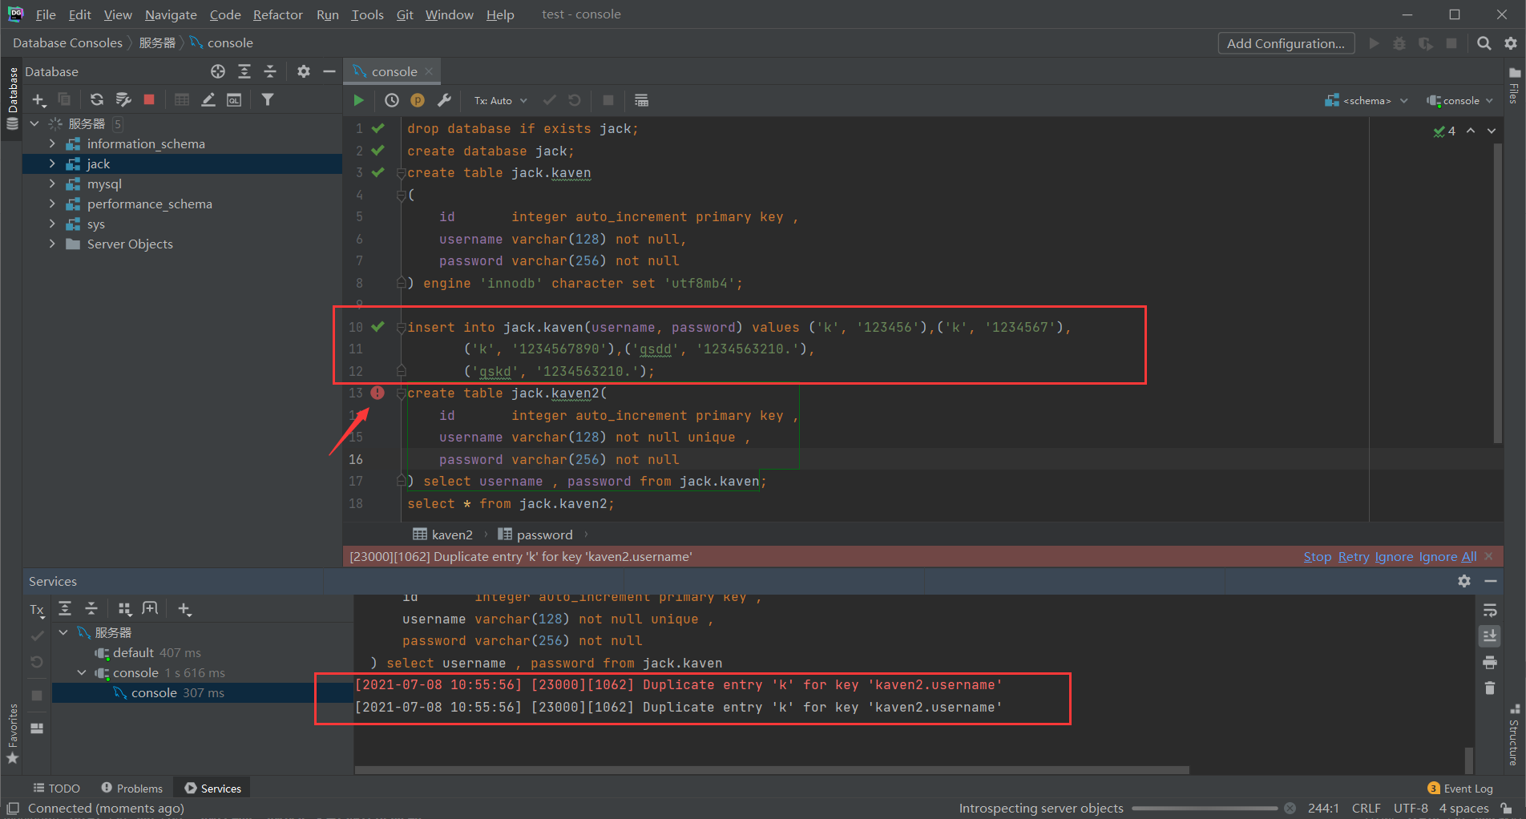The height and width of the screenshot is (819, 1526).
Task: Open the Tx: Auto transaction mode dropdown
Action: click(x=500, y=100)
